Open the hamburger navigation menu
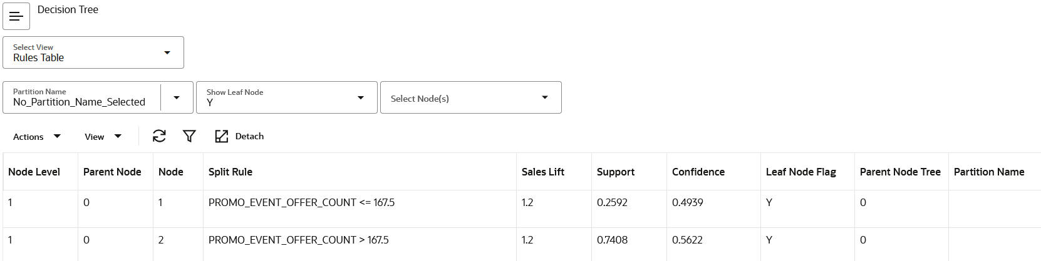Image resolution: width=1041 pixels, height=261 pixels. point(16,16)
